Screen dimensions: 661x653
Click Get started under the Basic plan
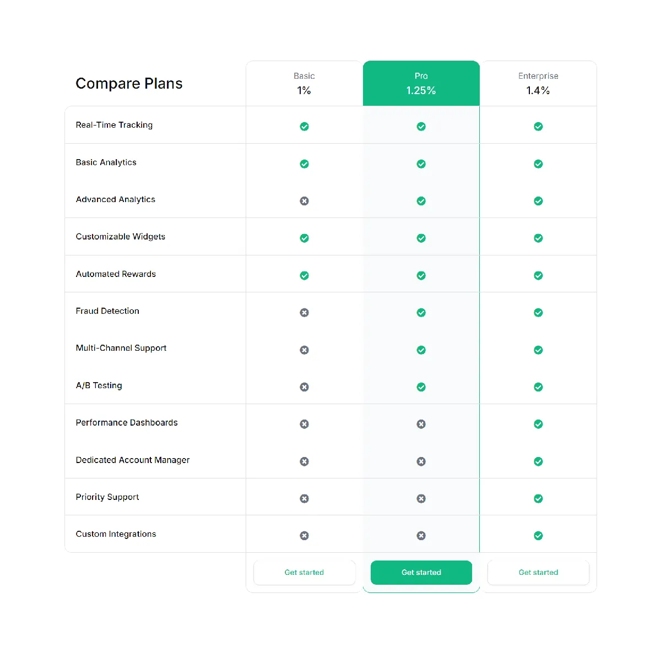coord(304,573)
